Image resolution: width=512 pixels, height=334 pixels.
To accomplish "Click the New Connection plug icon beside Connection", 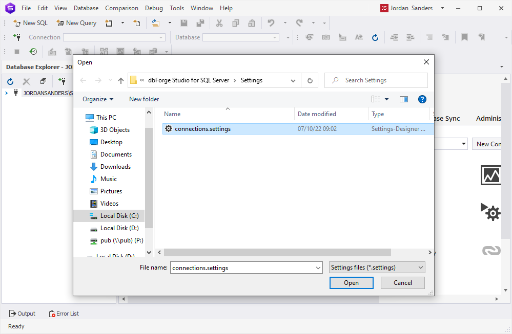I will coord(17,37).
